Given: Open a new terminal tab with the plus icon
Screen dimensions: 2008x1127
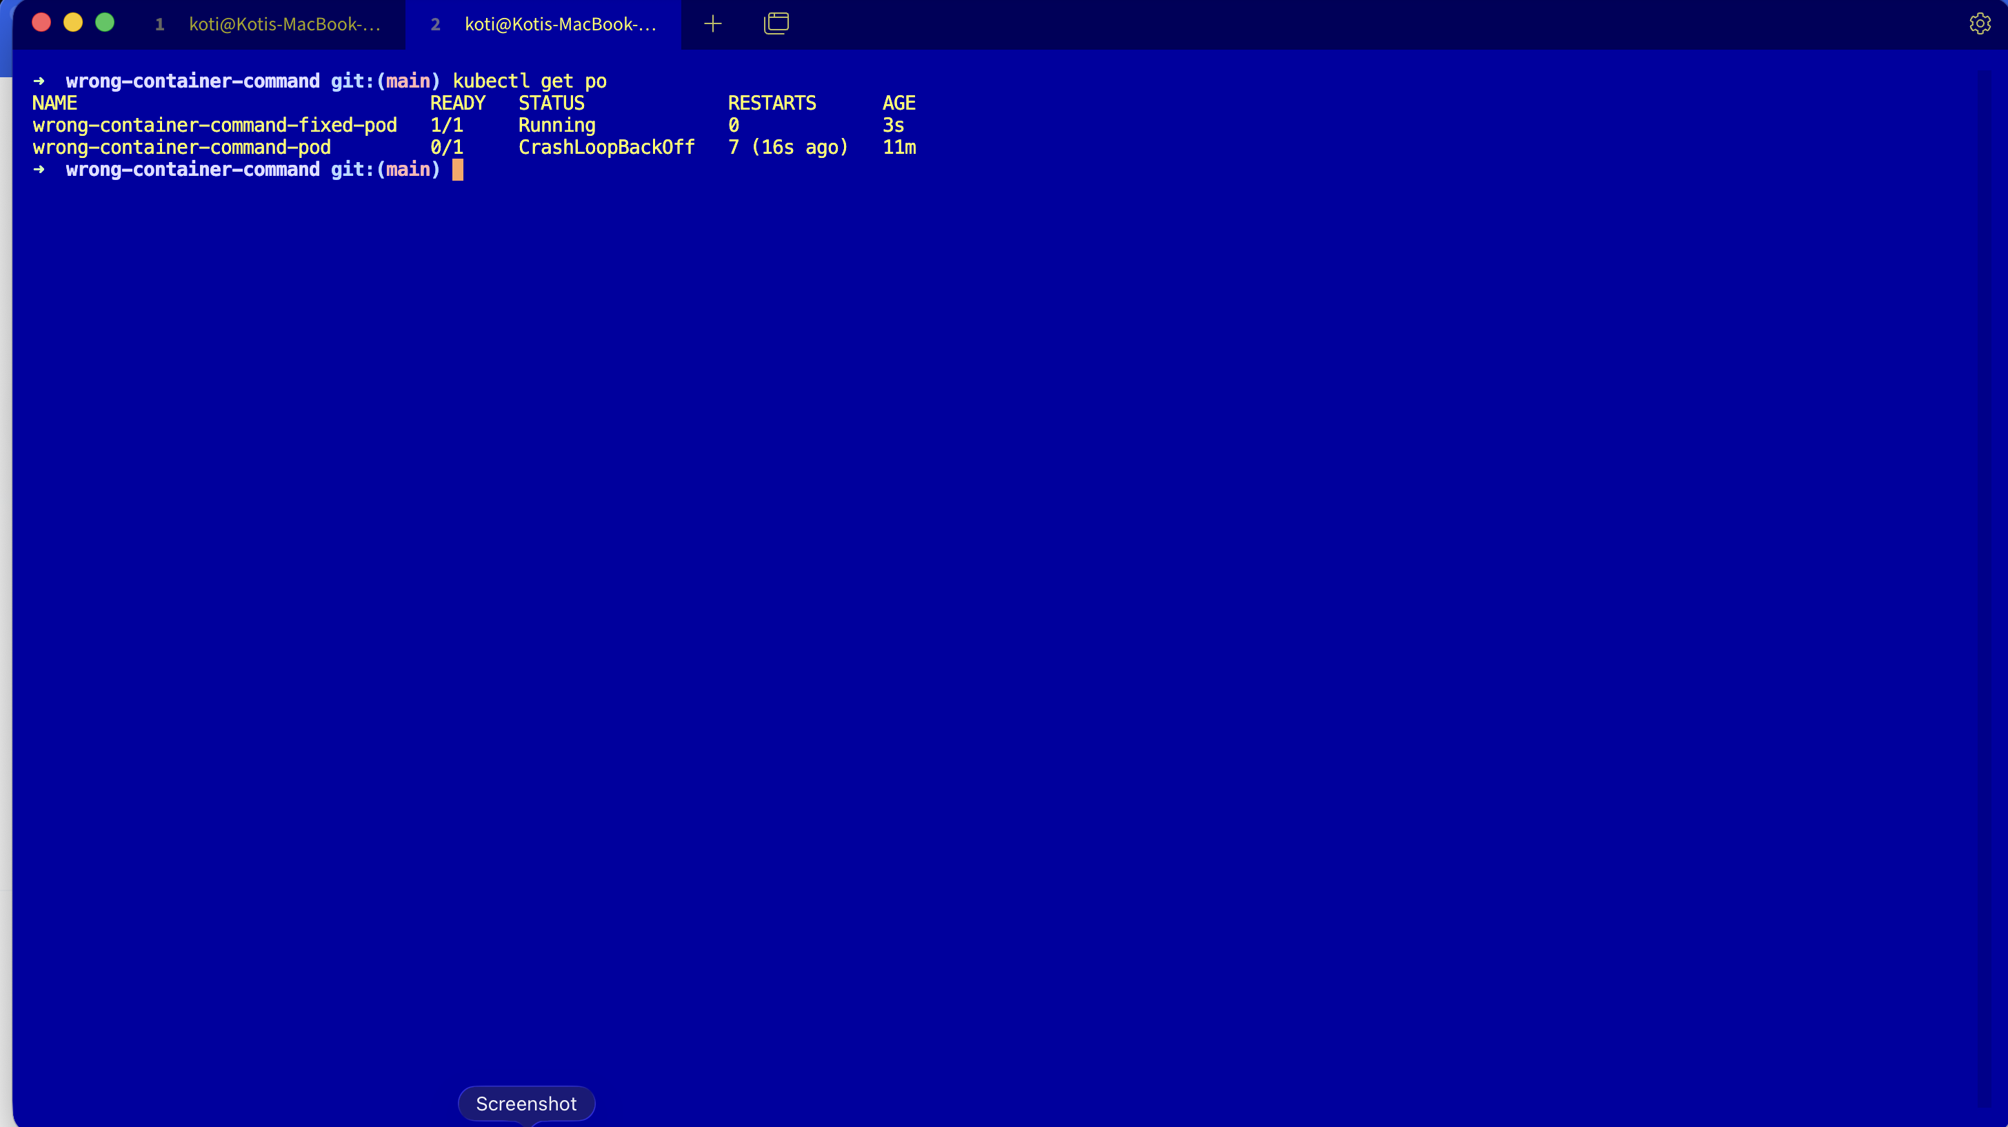Looking at the screenshot, I should coord(712,23).
